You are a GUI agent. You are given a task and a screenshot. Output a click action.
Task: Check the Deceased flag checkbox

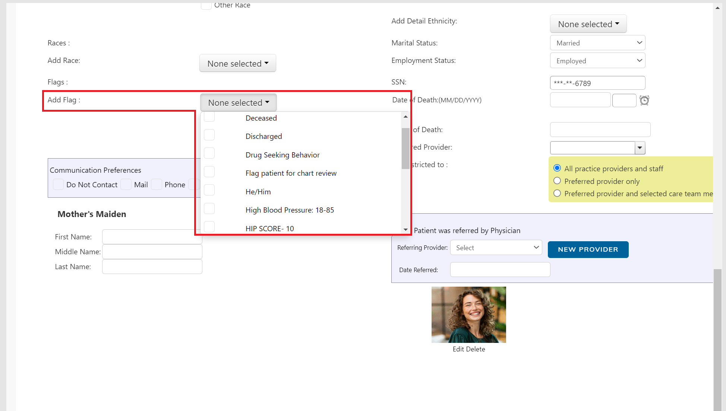[209, 117]
